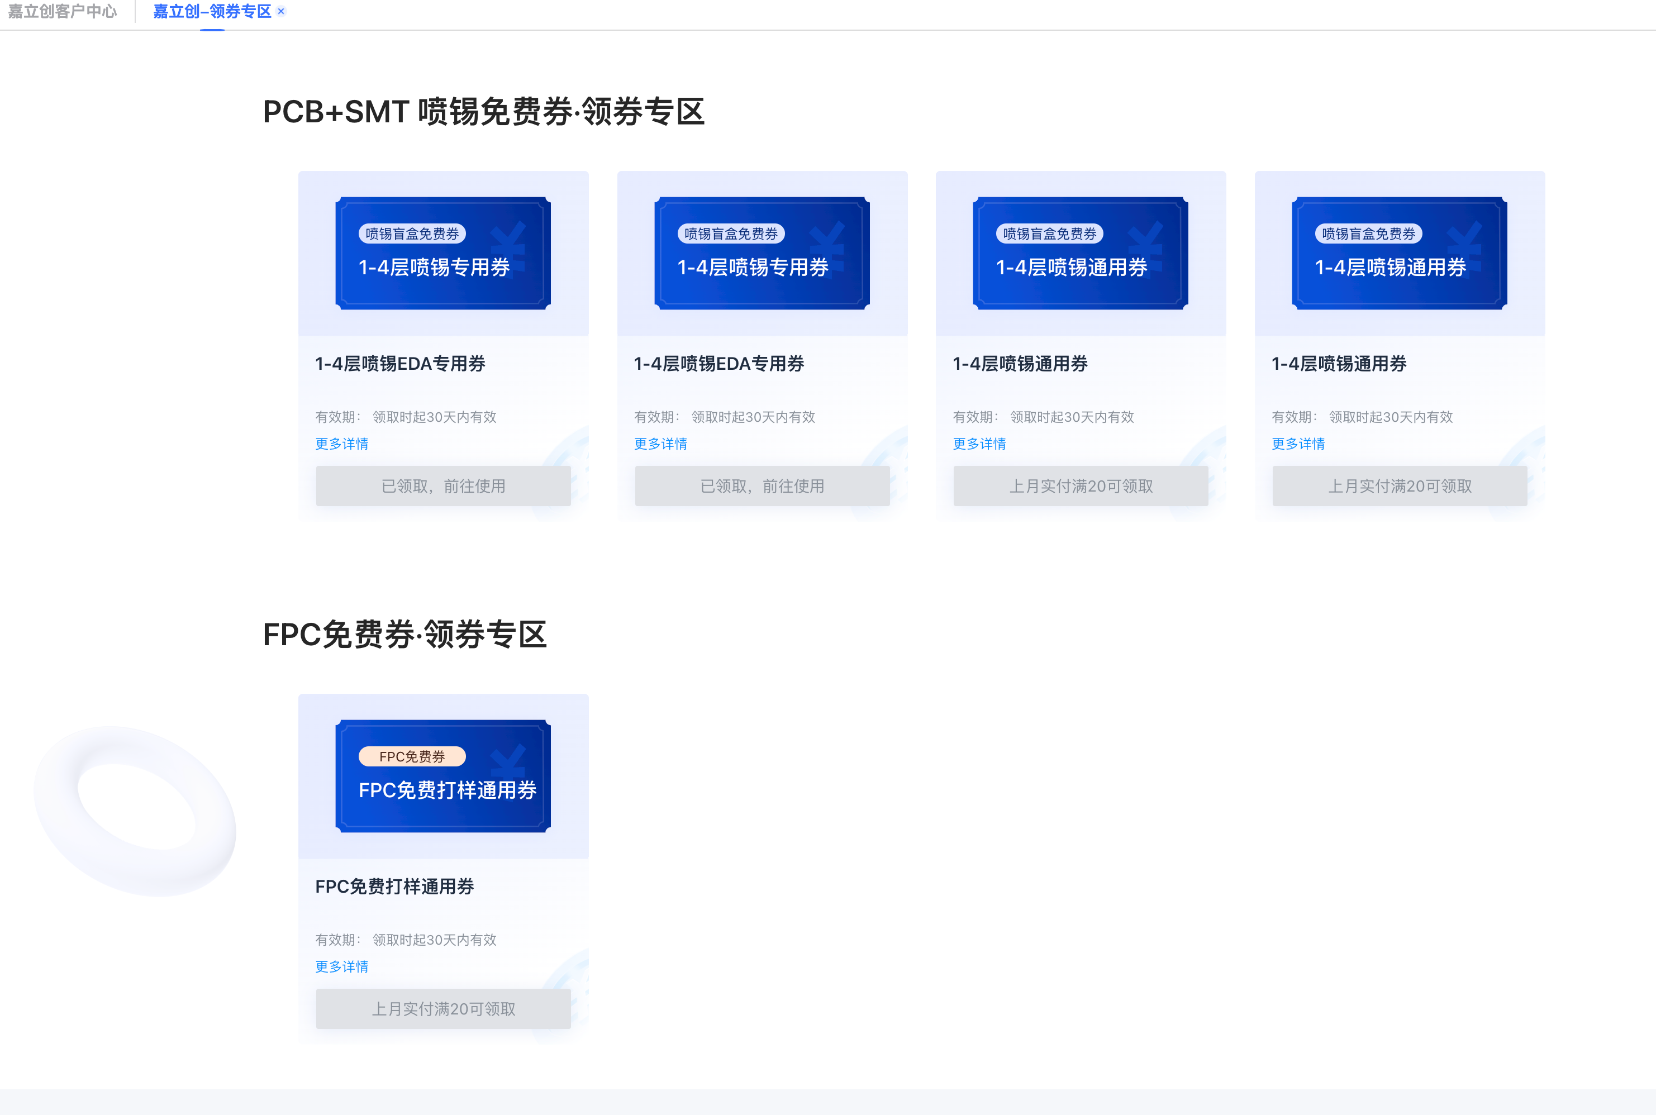Click 上月实付满20可领取 on the rightmost coupon
This screenshot has width=1656, height=1115.
point(1400,485)
